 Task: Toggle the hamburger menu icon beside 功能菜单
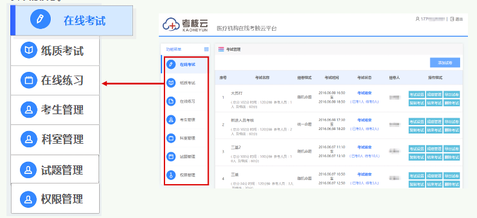pyautogui.click(x=207, y=50)
